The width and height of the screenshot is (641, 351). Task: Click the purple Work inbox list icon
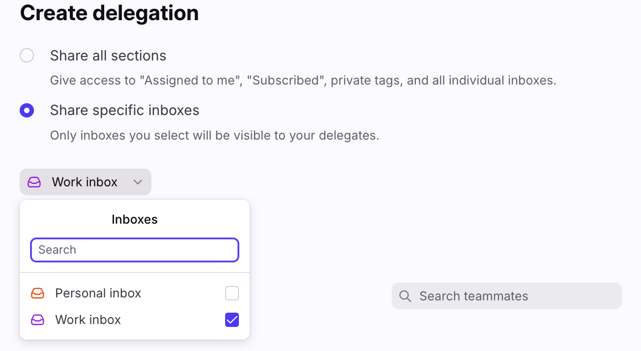click(x=37, y=320)
